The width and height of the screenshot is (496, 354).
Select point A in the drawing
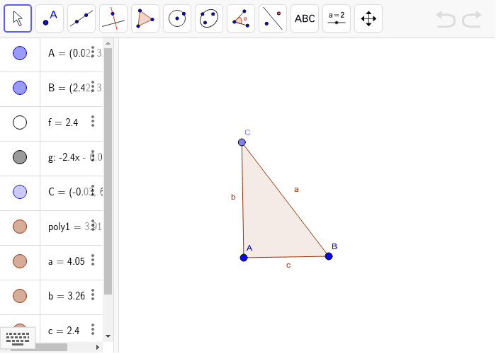click(x=244, y=258)
